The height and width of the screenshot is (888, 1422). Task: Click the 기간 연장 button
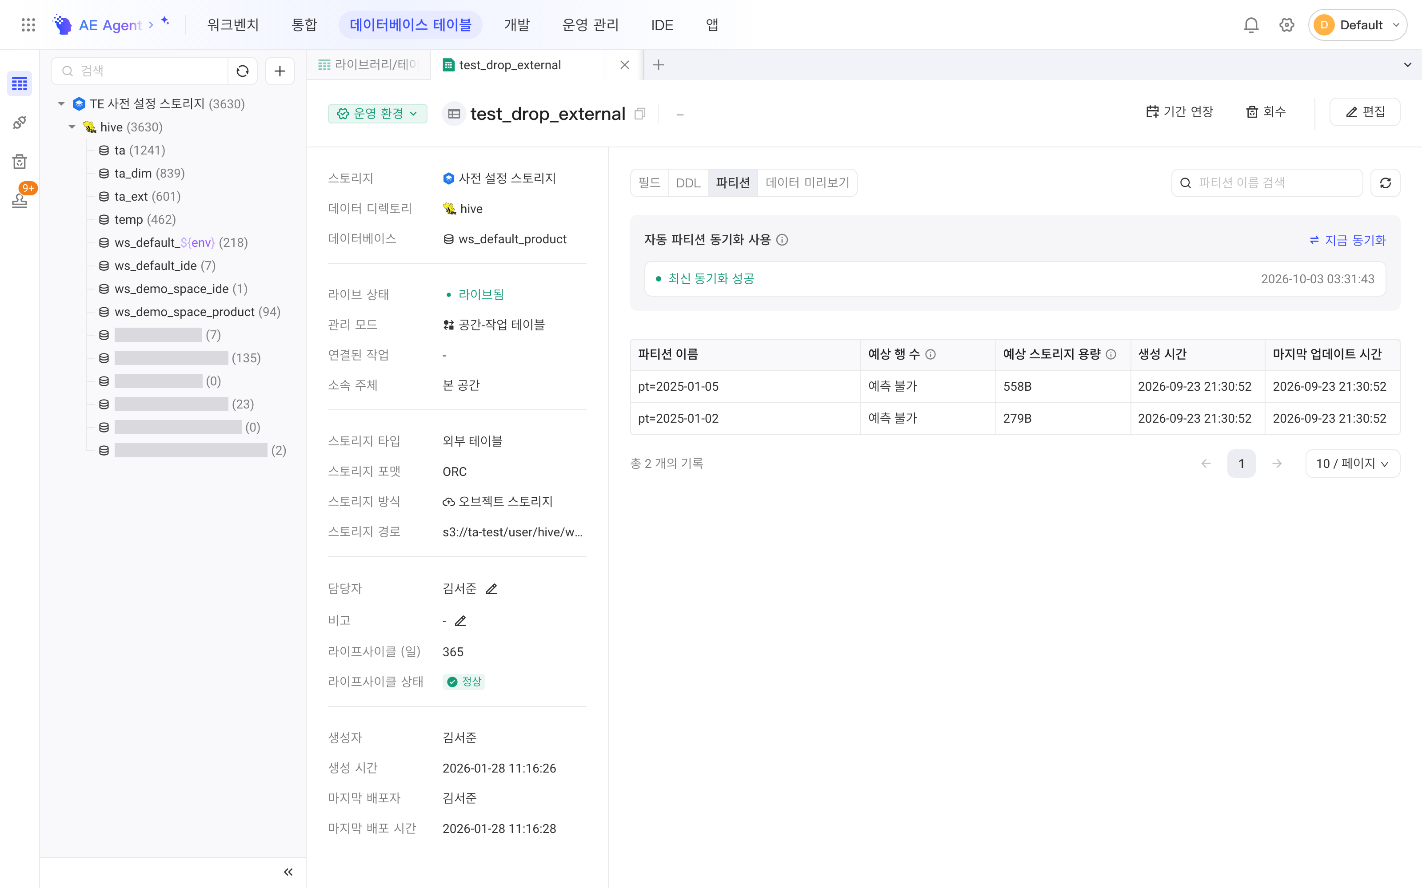click(x=1179, y=111)
